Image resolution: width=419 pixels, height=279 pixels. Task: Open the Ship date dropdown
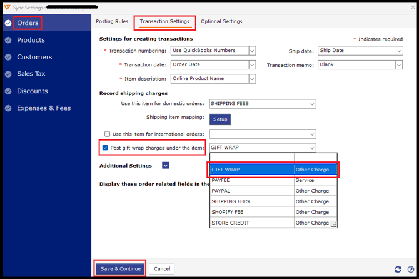pyautogui.click(x=398, y=51)
